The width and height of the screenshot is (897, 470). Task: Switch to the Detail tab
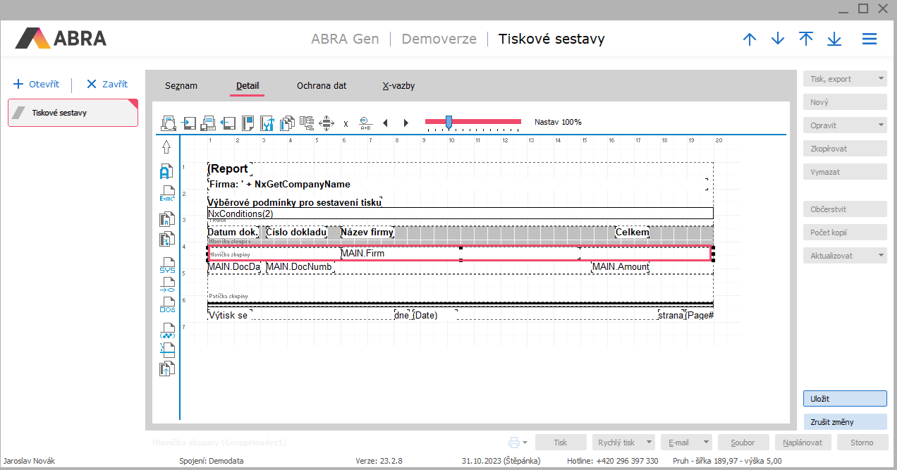pyautogui.click(x=248, y=86)
